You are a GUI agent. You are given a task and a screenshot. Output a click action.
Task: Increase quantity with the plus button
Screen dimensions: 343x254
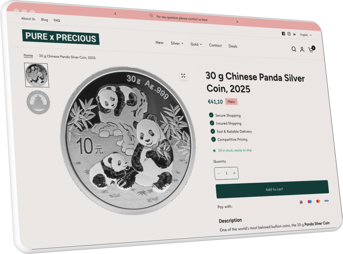pos(234,173)
